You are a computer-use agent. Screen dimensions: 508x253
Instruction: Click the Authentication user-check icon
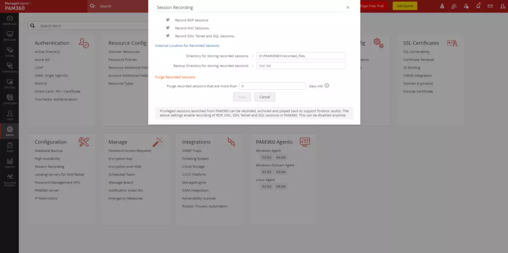(83, 43)
